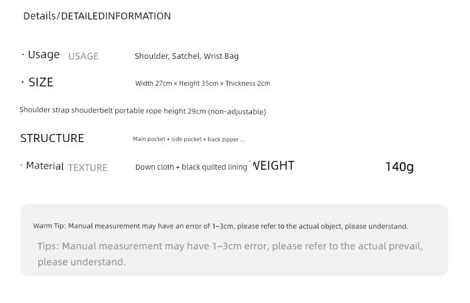470x303 pixels.
Task: Click the final "please understand." line
Action: tap(81, 262)
